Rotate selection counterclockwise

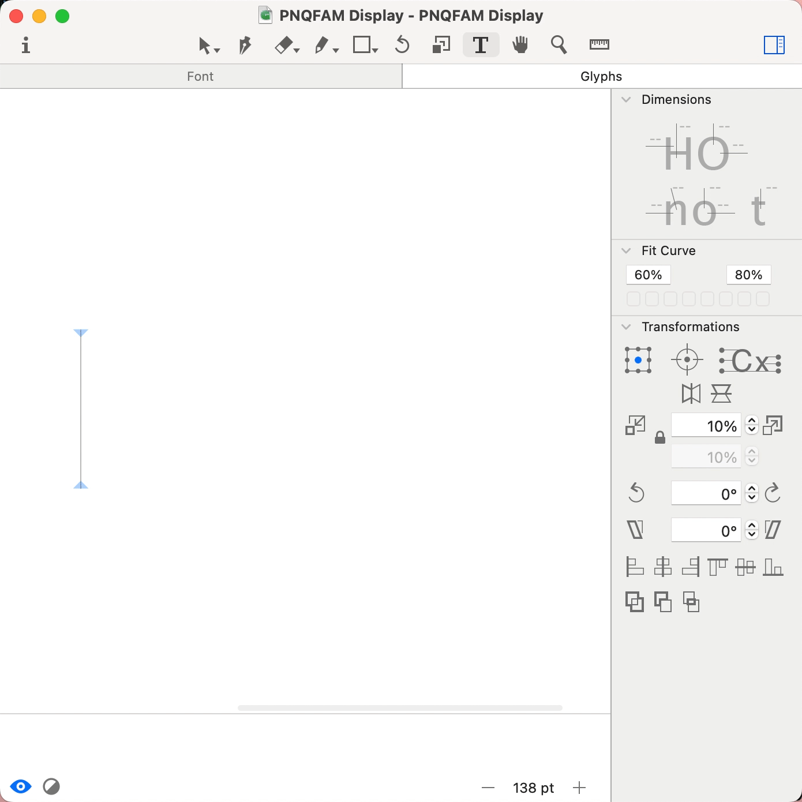[636, 493]
